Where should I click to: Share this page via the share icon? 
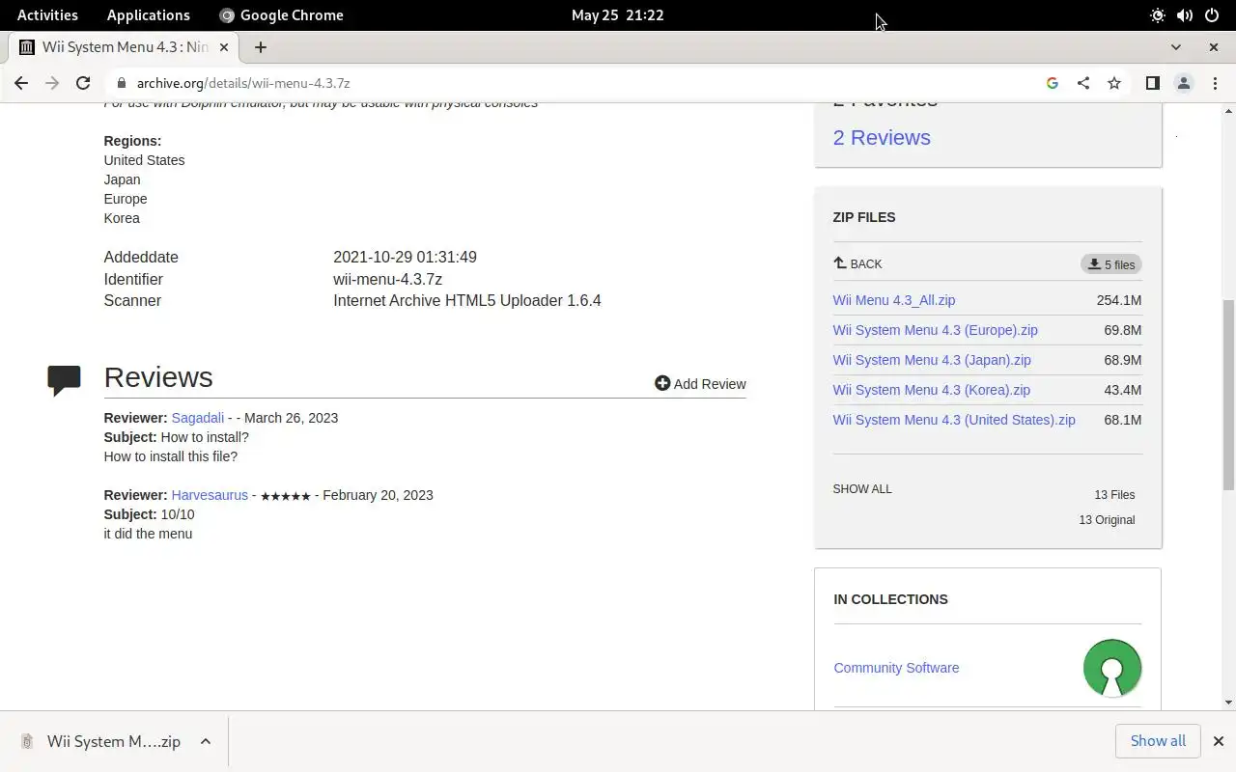pos(1083,83)
